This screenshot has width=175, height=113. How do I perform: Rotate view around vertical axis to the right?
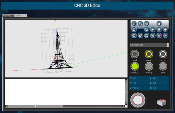coord(134,30)
